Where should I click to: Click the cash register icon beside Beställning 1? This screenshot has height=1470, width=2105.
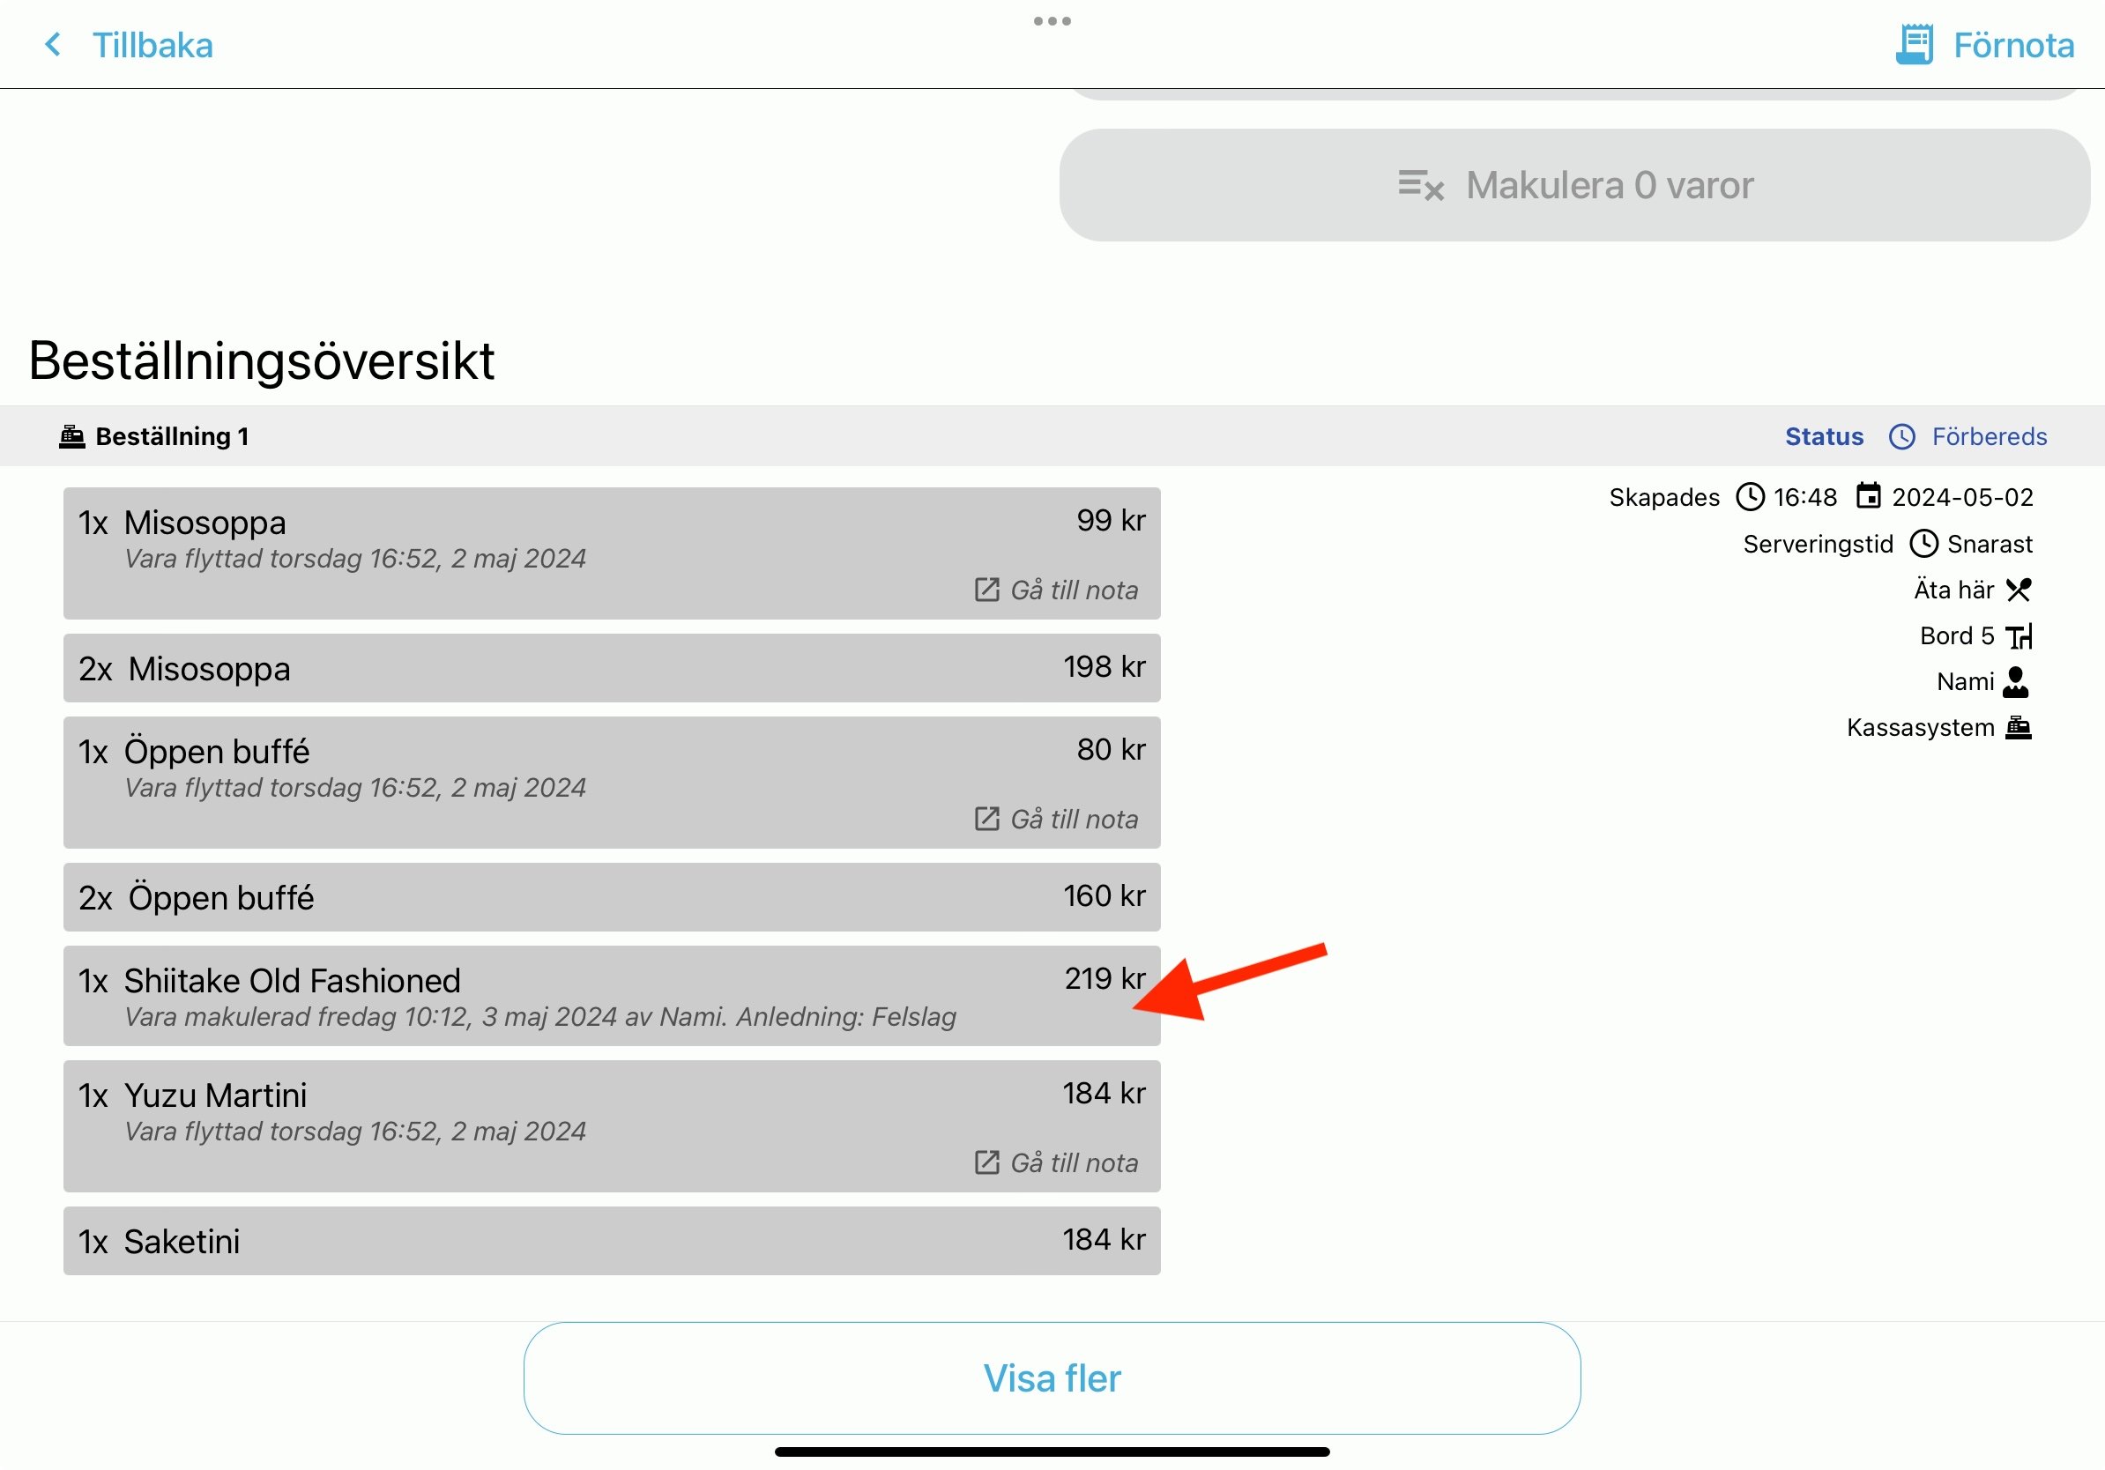point(72,436)
